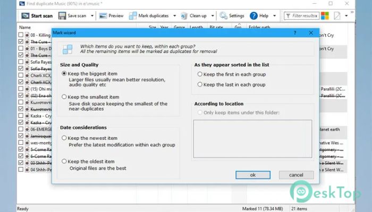Image resolution: width=372 pixels, height=212 pixels.
Task: Click the Save scan floppy icon
Action: tap(62, 15)
